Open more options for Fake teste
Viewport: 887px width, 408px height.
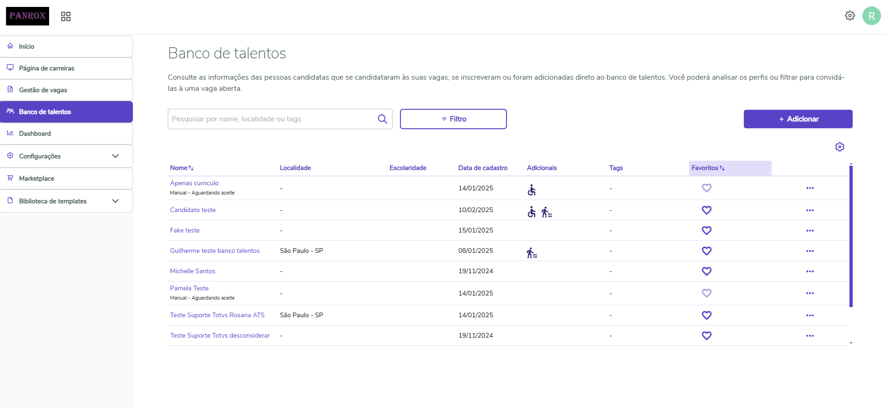pos(810,231)
